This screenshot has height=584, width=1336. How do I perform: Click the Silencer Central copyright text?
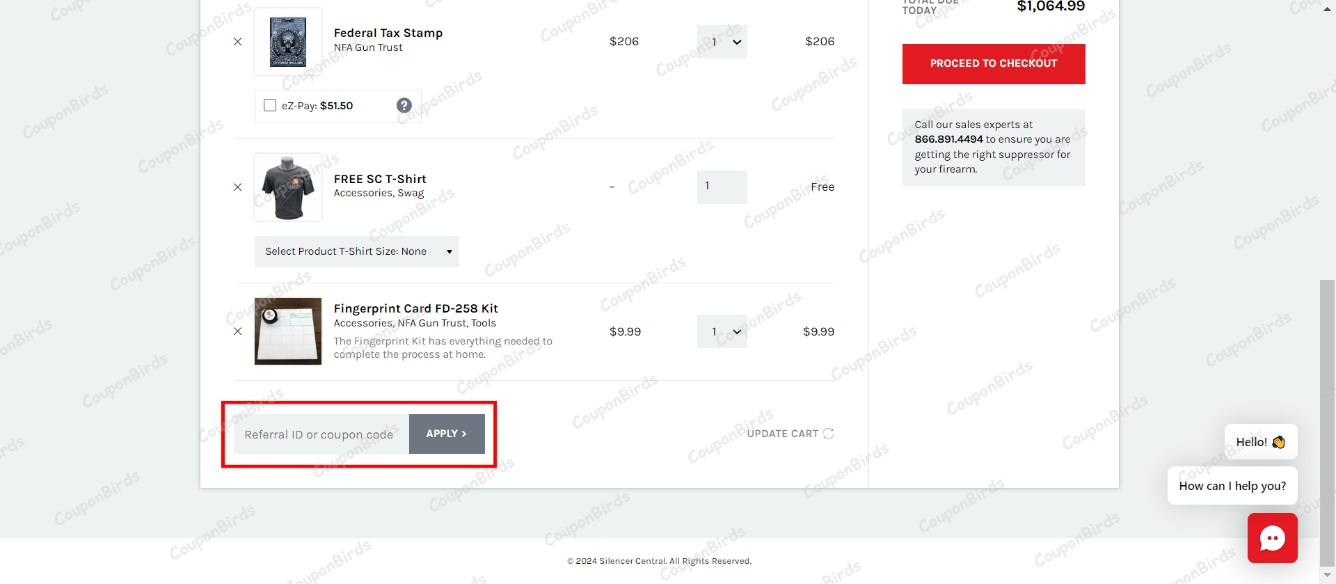coord(659,561)
